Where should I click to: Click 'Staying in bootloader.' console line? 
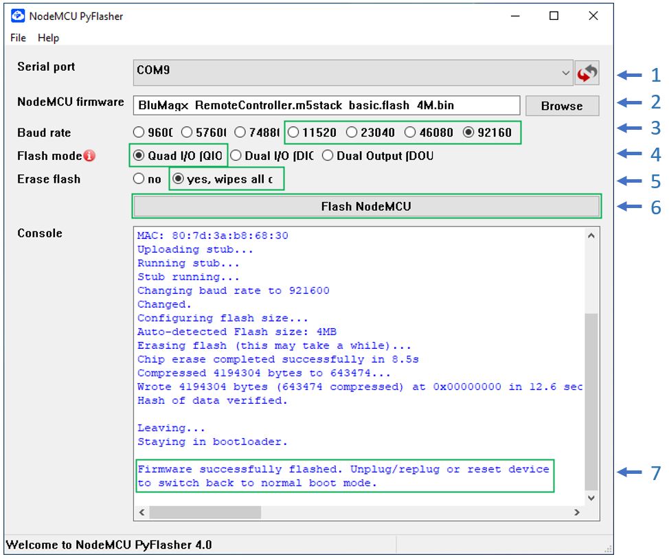pyautogui.click(x=212, y=442)
